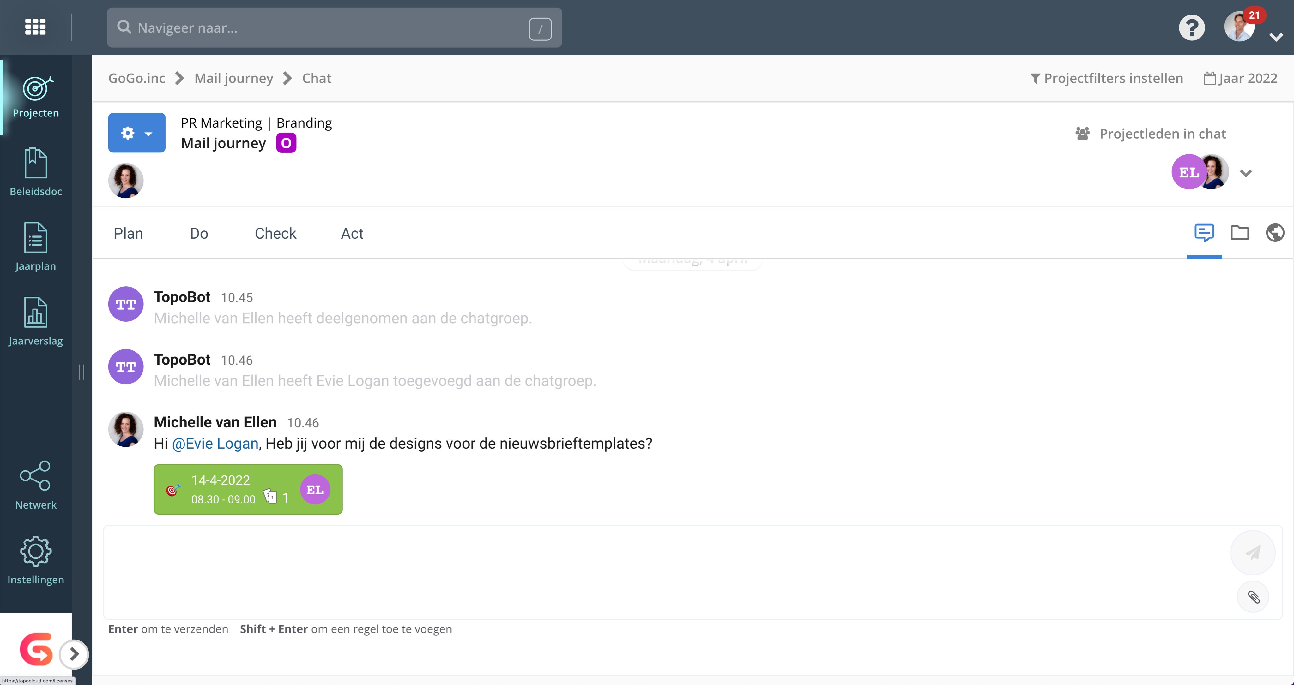This screenshot has width=1294, height=685.
Task: Select the chat messages icon tab
Action: pyautogui.click(x=1204, y=233)
